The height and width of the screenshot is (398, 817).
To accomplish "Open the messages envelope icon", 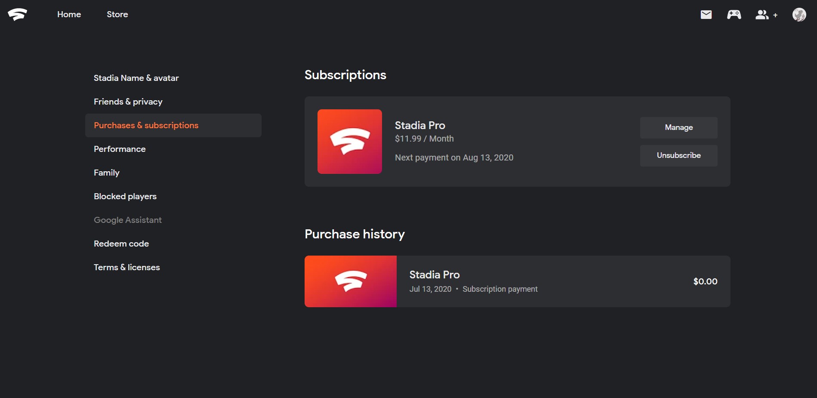I will click(x=706, y=15).
